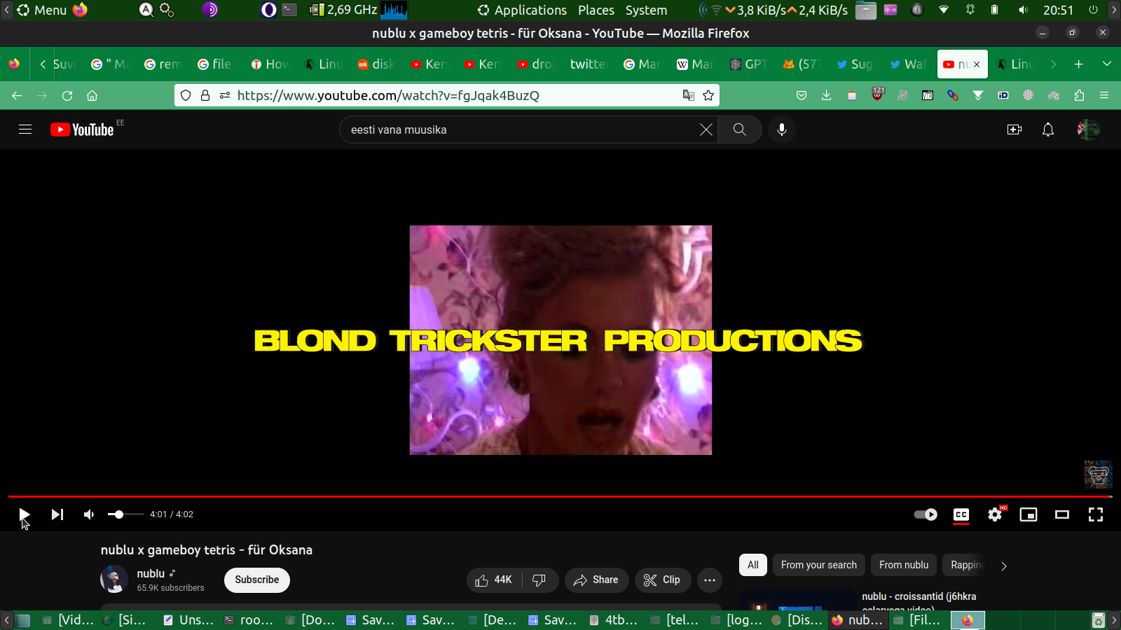Save page to Pocket
Image resolution: width=1121 pixels, height=630 pixels.
802,95
